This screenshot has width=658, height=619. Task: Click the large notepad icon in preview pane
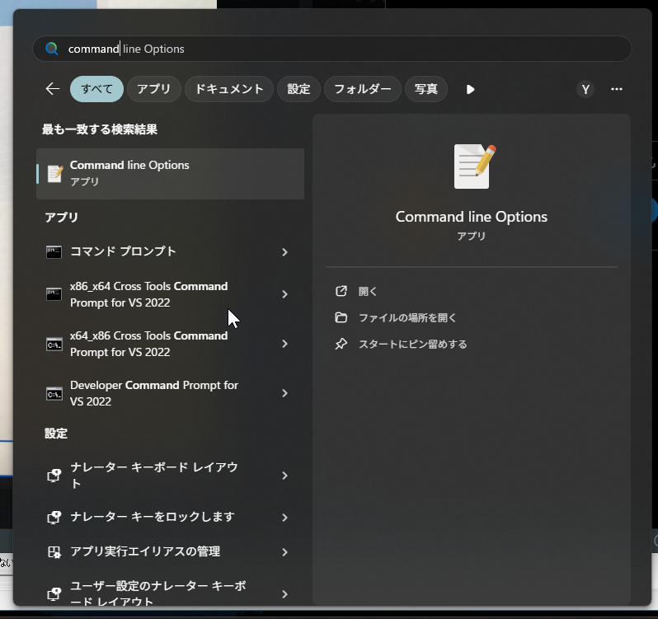[x=475, y=166]
